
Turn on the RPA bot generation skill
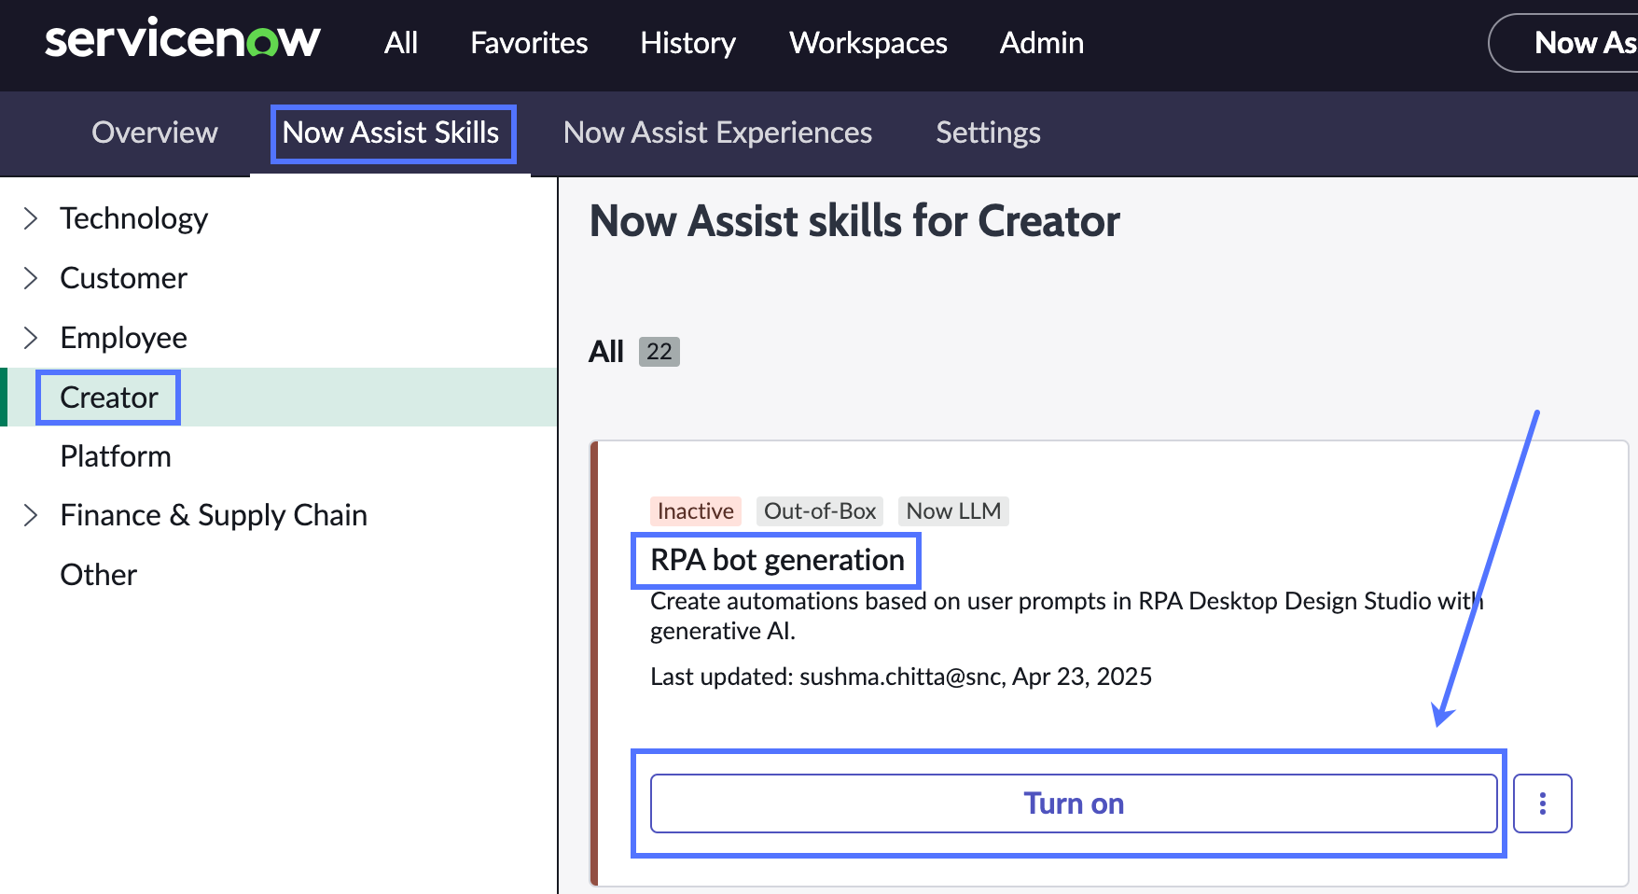[1074, 803]
